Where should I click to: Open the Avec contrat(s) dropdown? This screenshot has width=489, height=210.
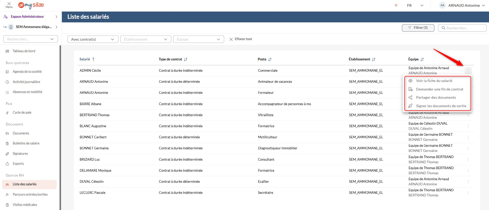click(x=93, y=39)
